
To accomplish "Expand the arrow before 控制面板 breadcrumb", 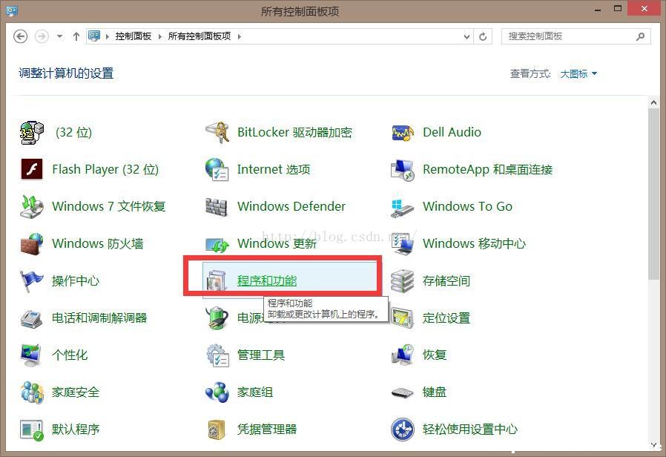I will pos(107,36).
